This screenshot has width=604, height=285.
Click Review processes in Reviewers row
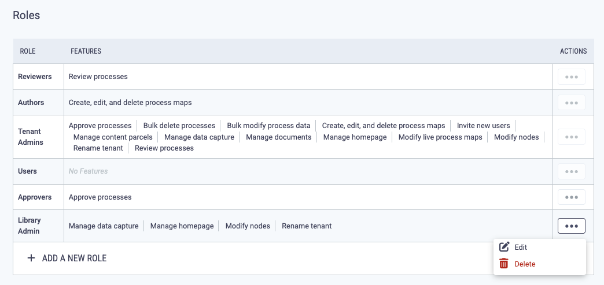click(x=98, y=76)
